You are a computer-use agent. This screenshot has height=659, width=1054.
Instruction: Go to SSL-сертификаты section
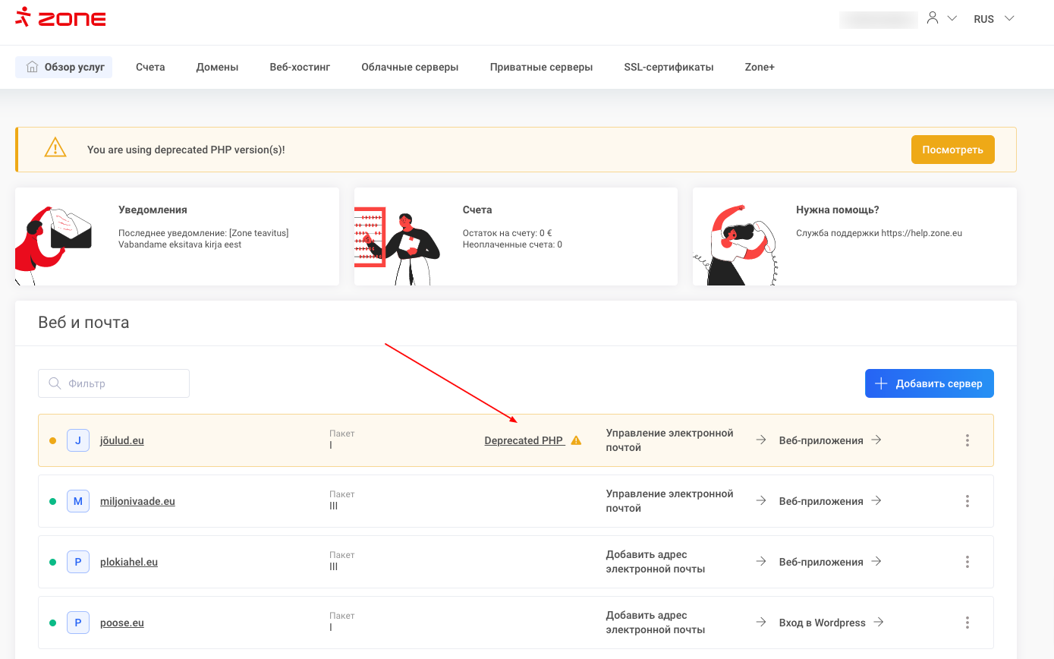pyautogui.click(x=669, y=67)
